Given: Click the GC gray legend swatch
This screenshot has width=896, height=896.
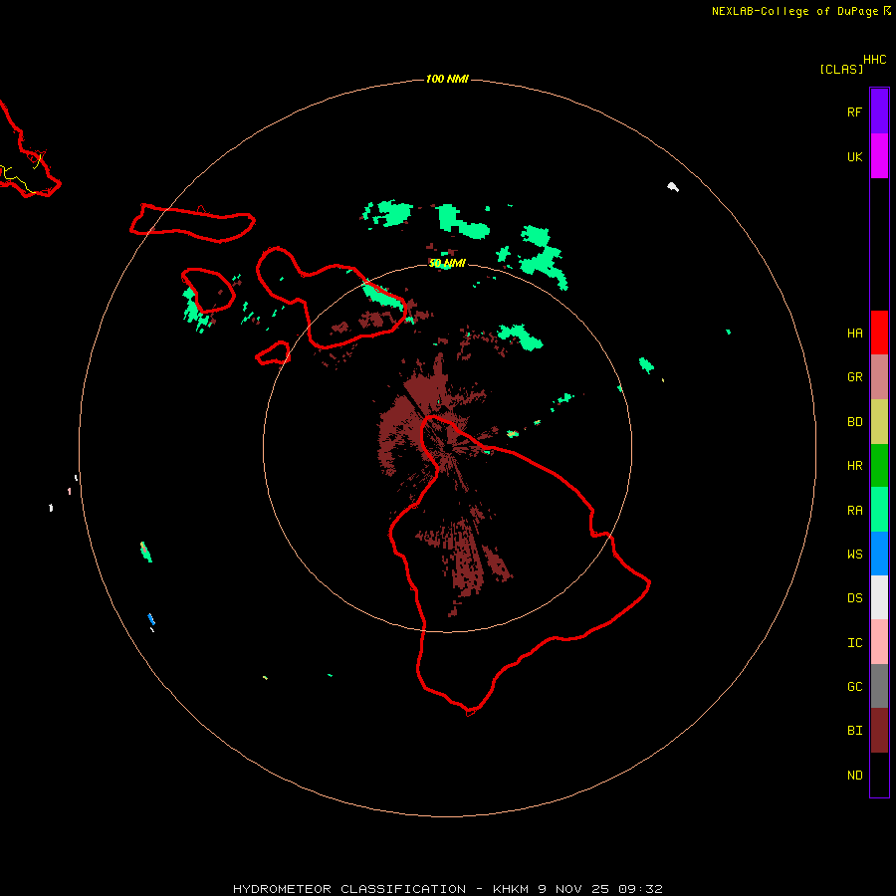Looking at the screenshot, I should [x=879, y=686].
